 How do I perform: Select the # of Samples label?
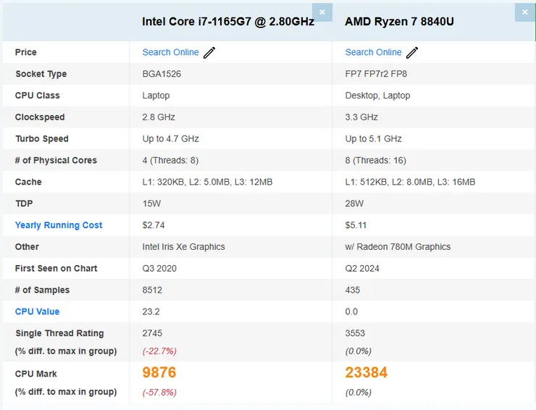42,290
